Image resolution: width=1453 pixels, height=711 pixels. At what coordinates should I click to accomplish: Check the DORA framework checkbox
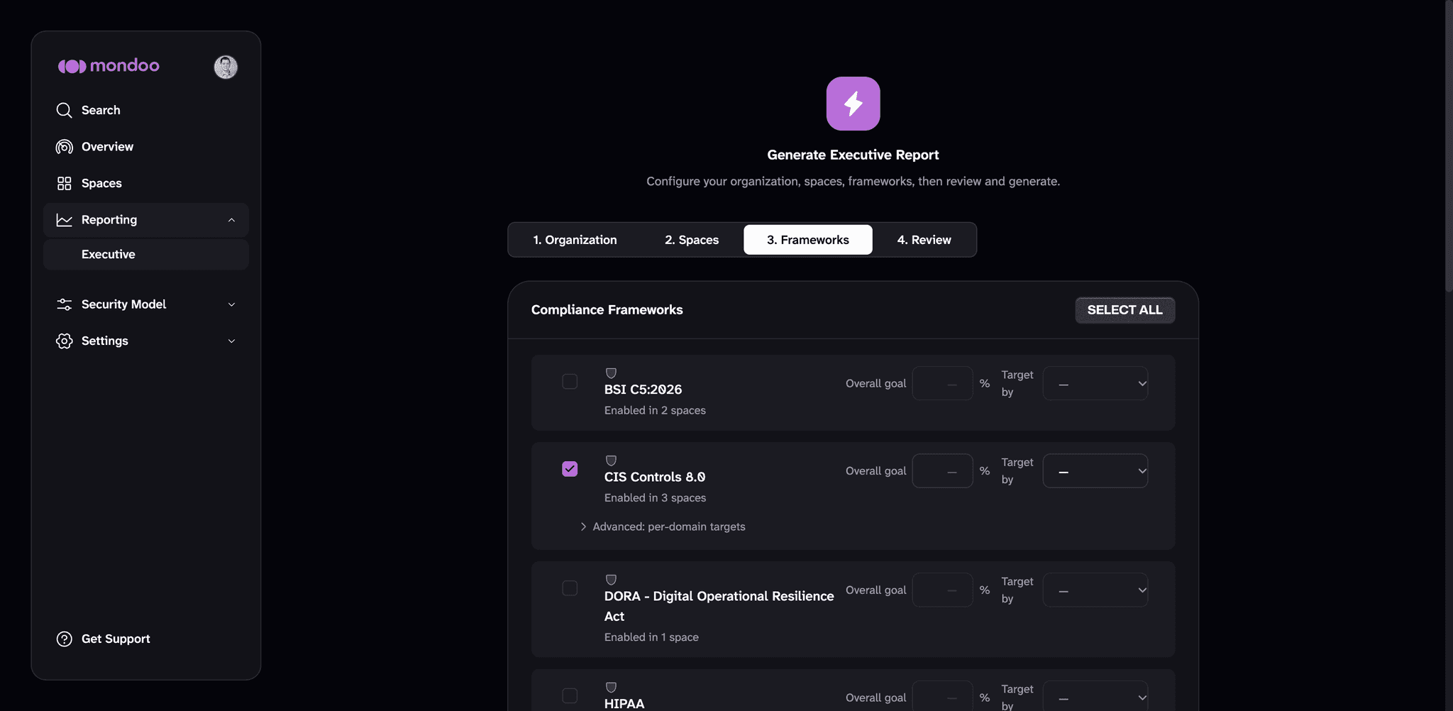click(x=570, y=588)
